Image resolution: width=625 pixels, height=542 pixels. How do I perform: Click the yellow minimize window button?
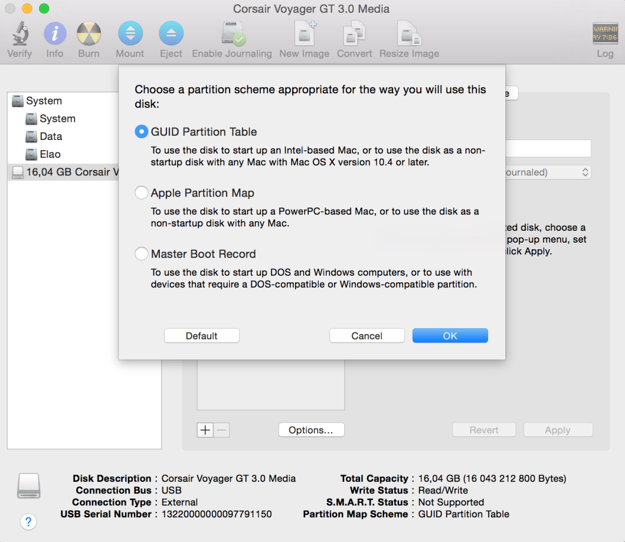click(27, 8)
